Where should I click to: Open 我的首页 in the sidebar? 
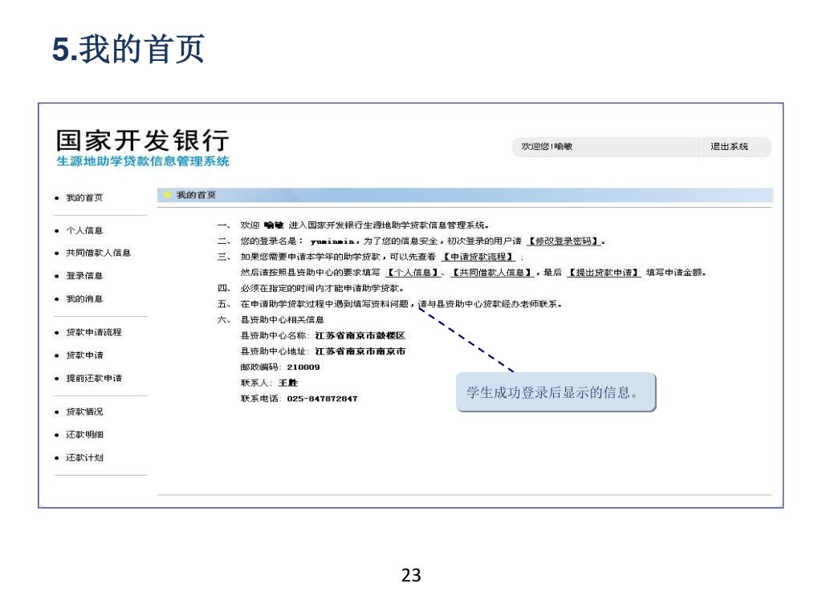coord(84,197)
